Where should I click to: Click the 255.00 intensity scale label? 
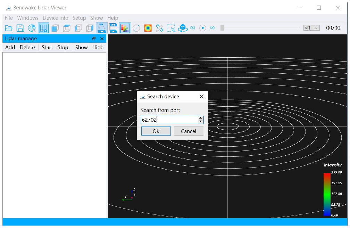point(336,172)
